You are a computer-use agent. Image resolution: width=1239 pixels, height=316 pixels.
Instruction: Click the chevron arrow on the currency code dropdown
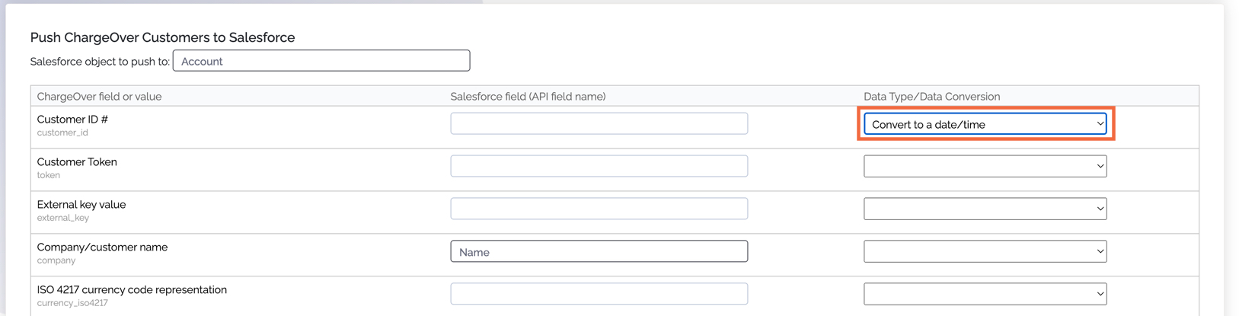[1100, 295]
